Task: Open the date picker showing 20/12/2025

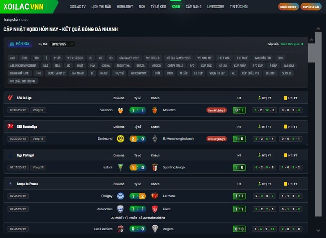Action: 62,44
